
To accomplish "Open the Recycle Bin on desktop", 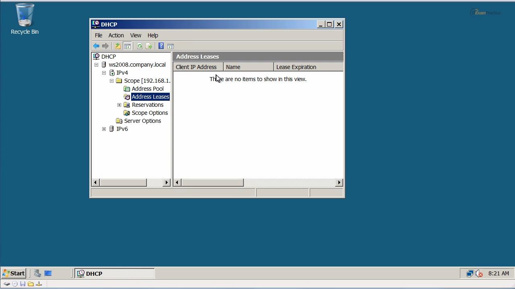I will pyautogui.click(x=25, y=19).
